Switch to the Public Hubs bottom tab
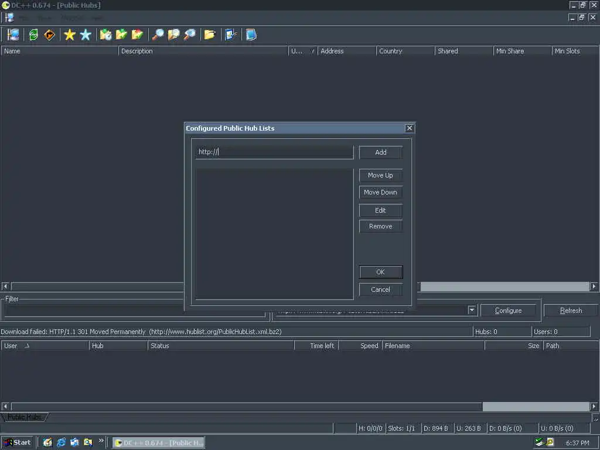Image resolution: width=600 pixels, height=450 pixels. (x=25, y=417)
